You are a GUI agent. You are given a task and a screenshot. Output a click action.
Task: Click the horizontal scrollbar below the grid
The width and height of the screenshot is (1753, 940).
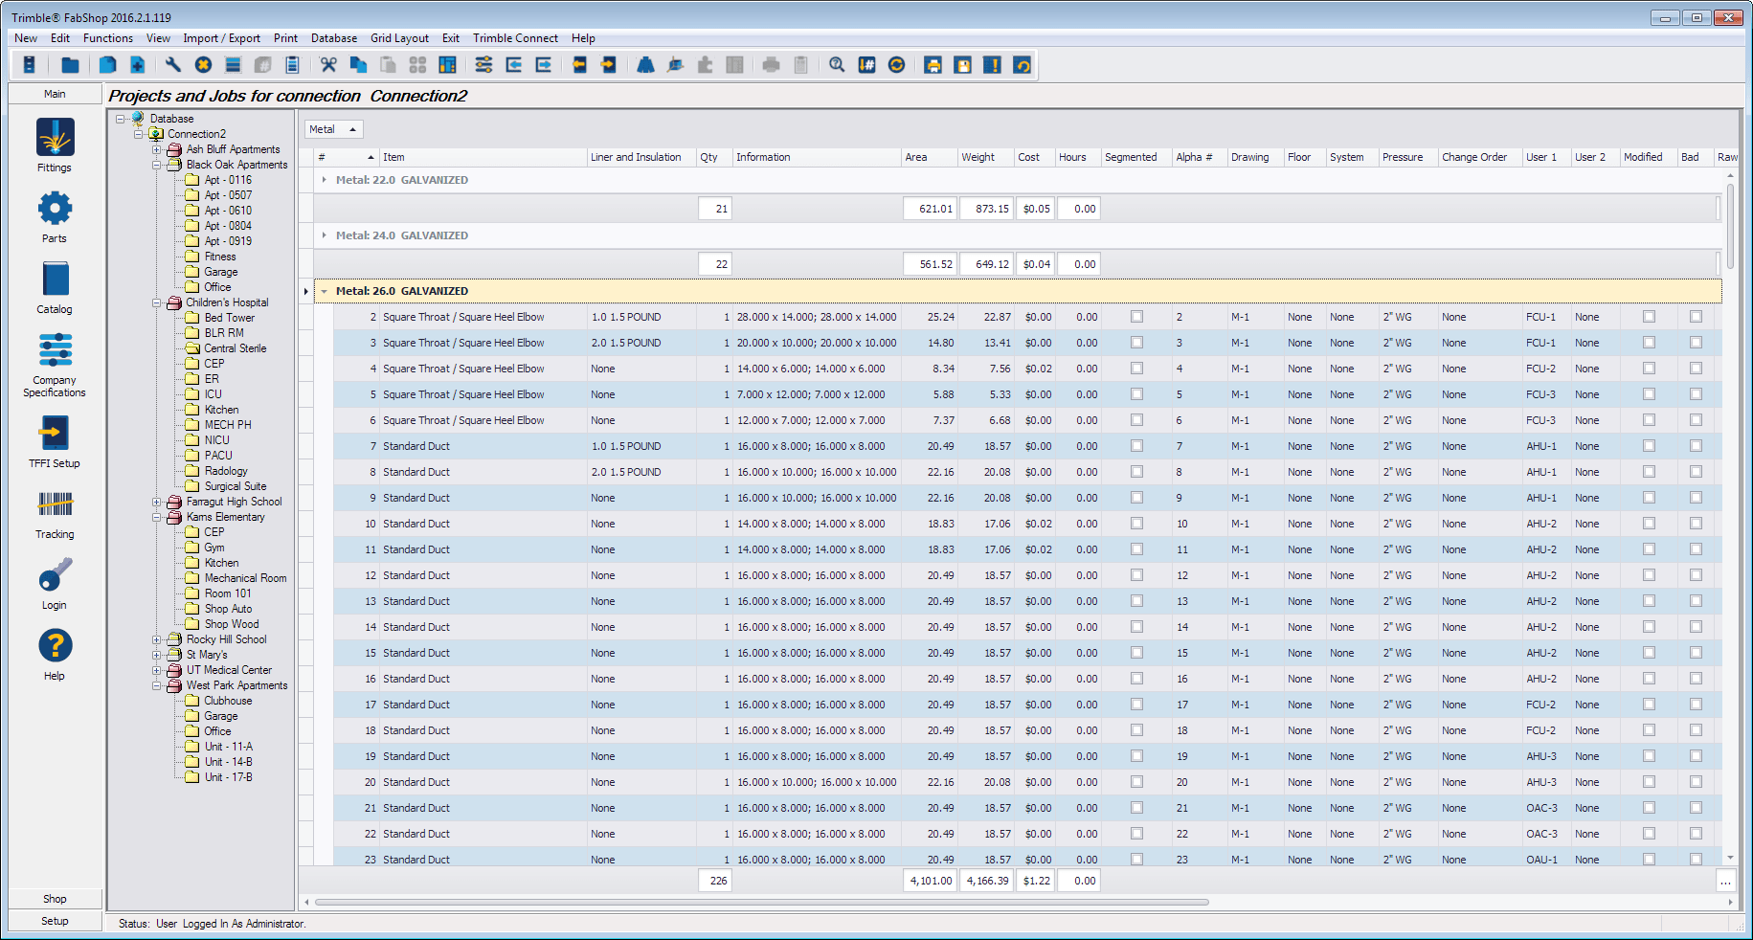tap(761, 902)
